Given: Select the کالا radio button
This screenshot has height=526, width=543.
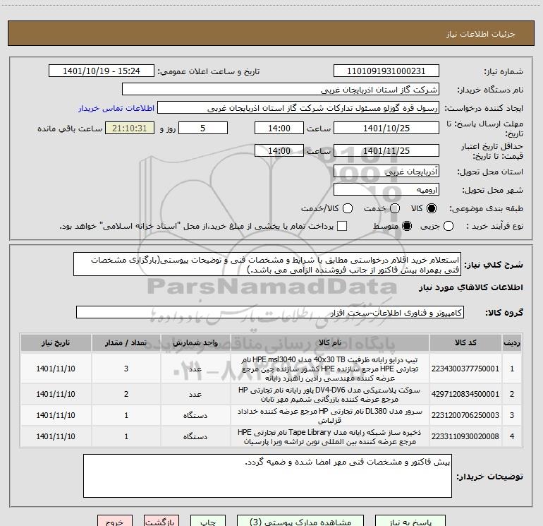Looking at the screenshot, I should tap(432, 208).
